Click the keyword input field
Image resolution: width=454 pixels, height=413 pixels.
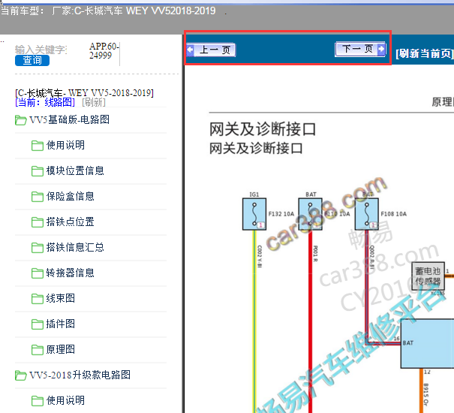click(x=41, y=50)
